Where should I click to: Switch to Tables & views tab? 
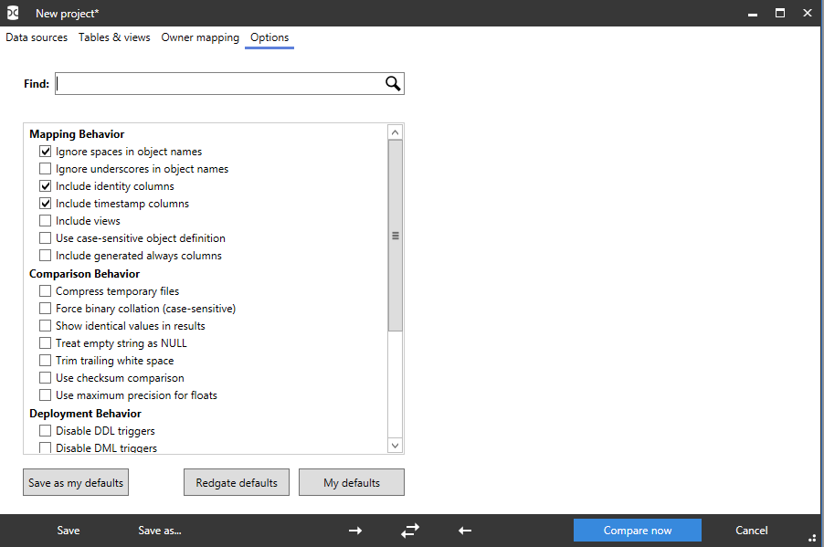[x=114, y=37]
